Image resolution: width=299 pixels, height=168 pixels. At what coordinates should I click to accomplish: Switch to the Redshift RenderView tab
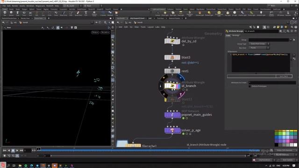click(x=9, y=18)
